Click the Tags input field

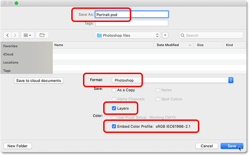(132, 23)
